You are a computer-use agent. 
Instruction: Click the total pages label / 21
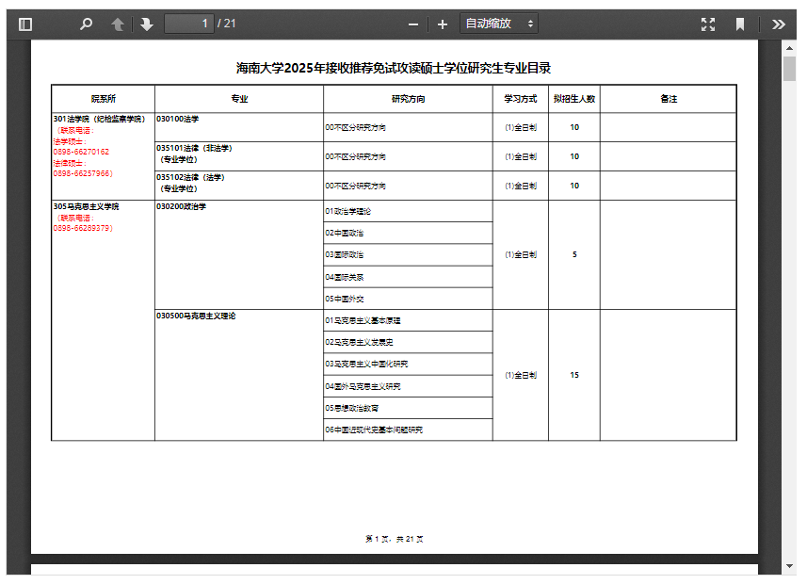coord(226,24)
